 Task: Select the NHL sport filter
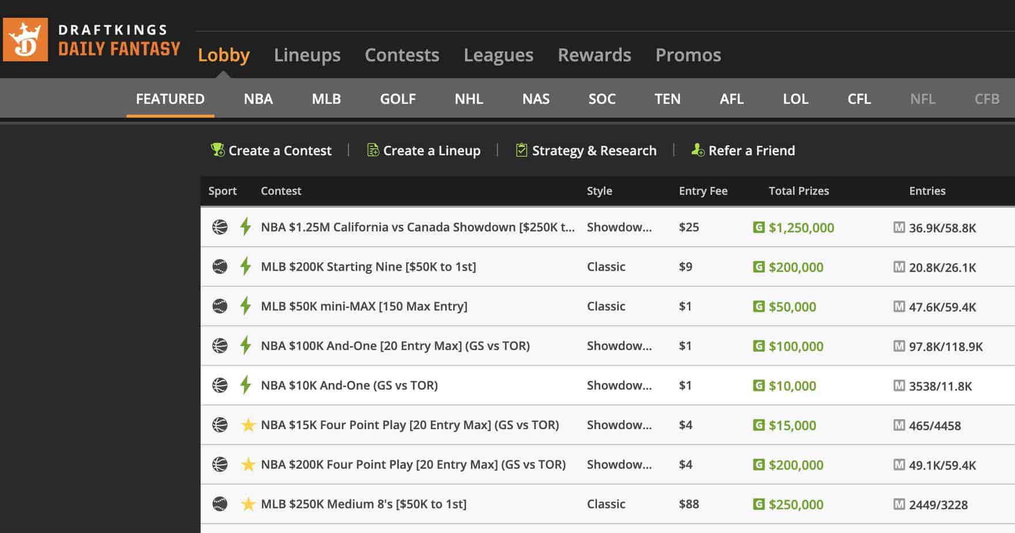point(469,99)
